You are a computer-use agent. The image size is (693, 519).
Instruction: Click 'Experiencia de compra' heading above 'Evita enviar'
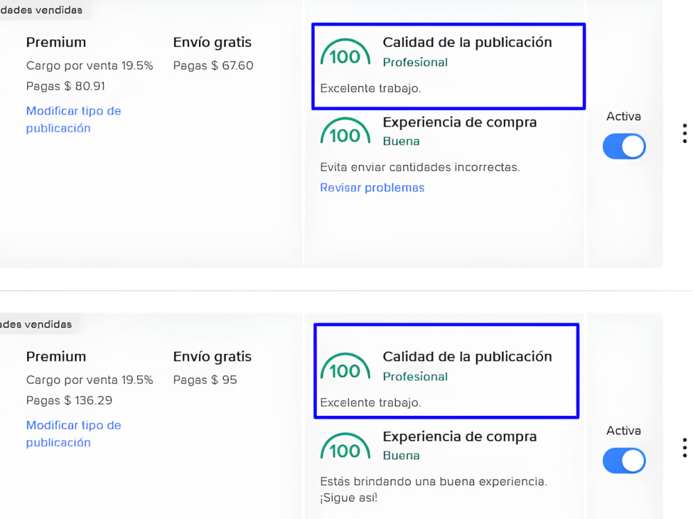[459, 122]
